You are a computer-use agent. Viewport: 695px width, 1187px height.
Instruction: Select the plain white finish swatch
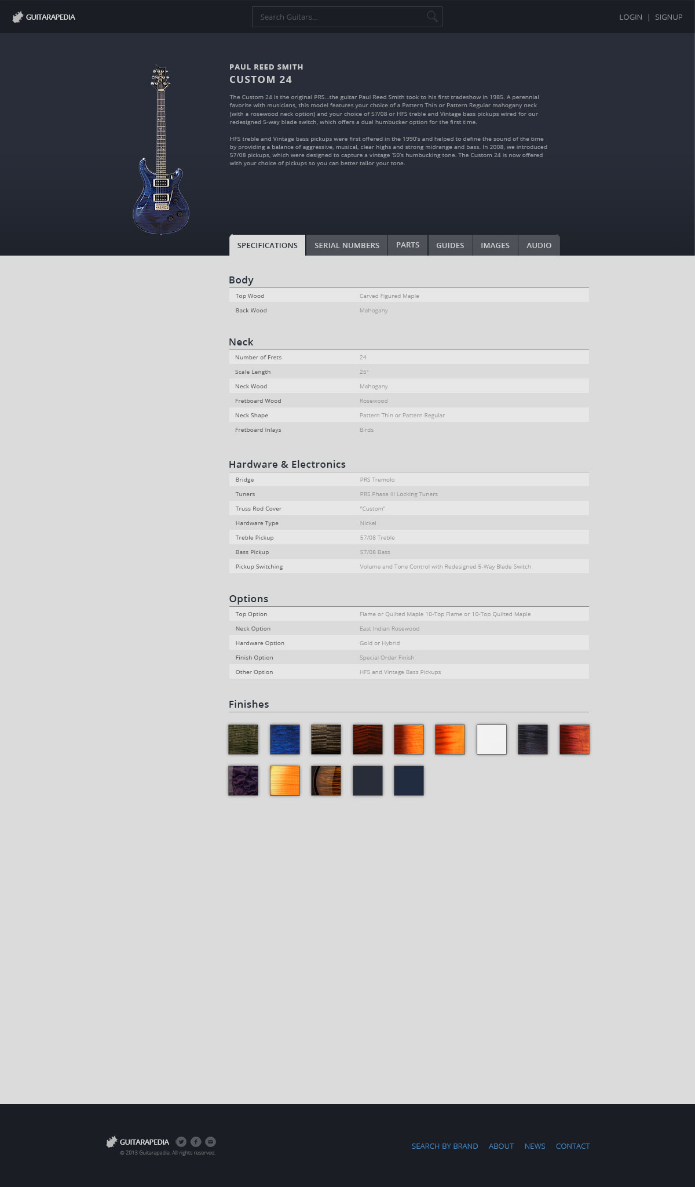coord(492,740)
